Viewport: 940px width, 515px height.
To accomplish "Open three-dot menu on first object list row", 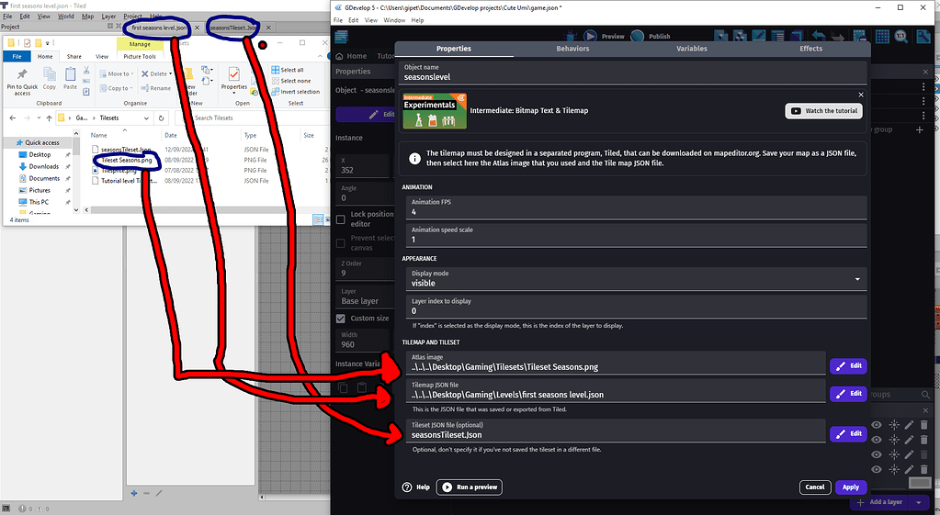I will pyautogui.click(x=923, y=87).
